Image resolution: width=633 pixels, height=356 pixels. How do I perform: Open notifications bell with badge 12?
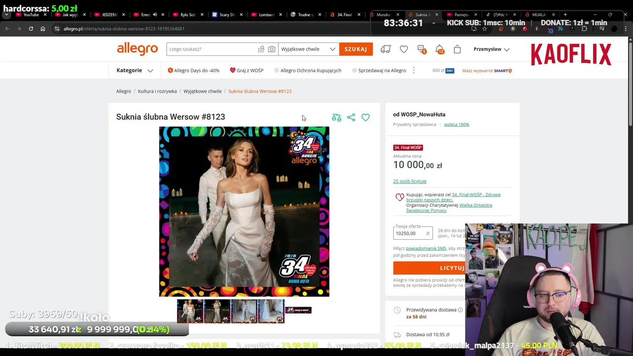coord(439,49)
